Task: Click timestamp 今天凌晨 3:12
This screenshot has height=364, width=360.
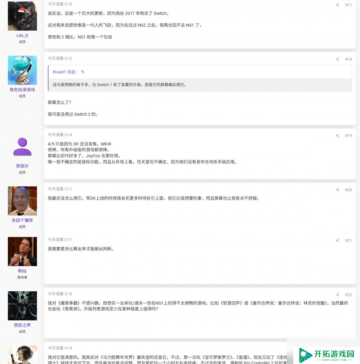Action: (x=60, y=58)
